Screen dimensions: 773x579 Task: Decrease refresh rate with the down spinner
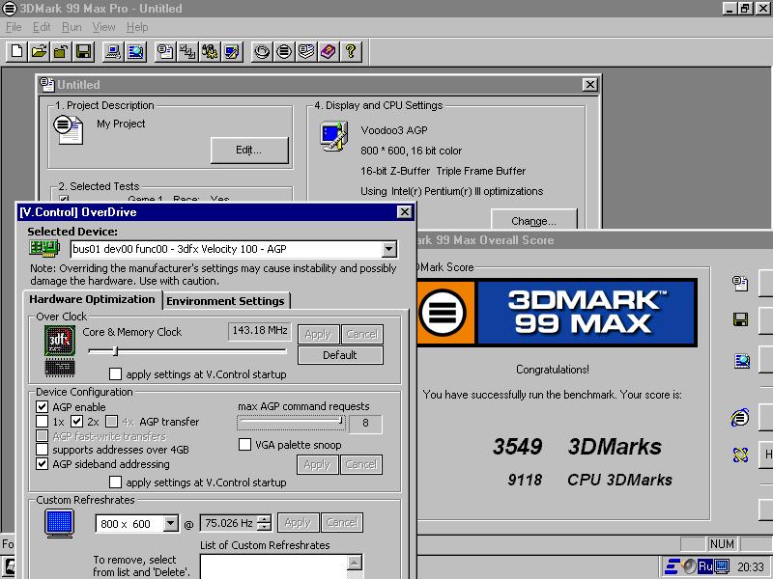[x=265, y=527]
